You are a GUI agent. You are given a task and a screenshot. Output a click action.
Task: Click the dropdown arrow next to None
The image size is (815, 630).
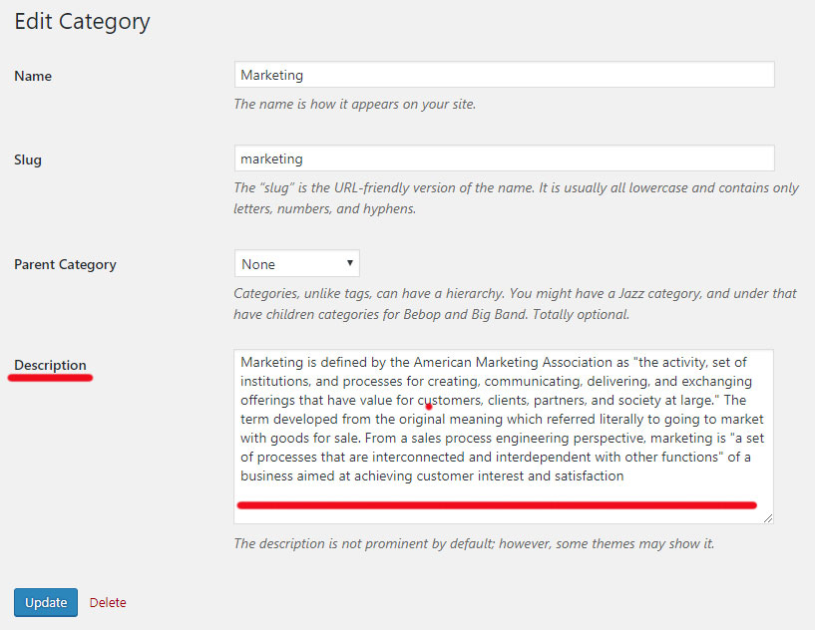[x=350, y=263]
